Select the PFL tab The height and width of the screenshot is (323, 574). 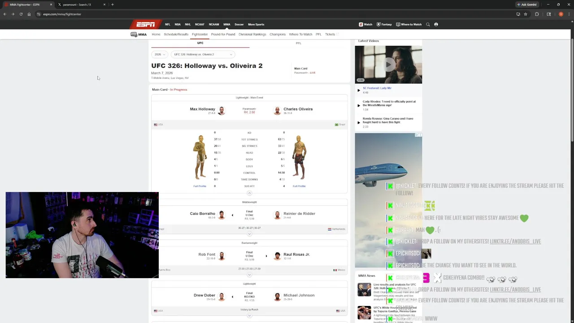(x=298, y=43)
